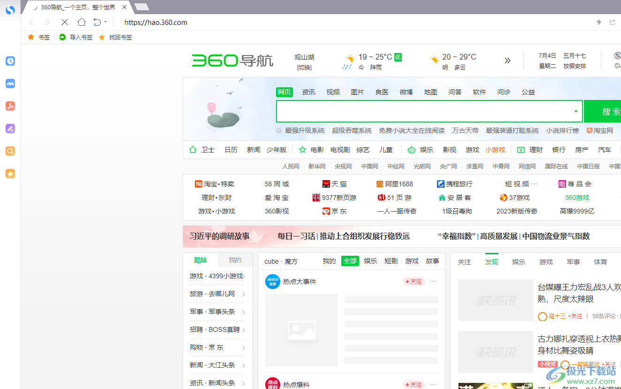Click the 电影 star icon
This screenshot has height=389, width=621.
[302, 150]
